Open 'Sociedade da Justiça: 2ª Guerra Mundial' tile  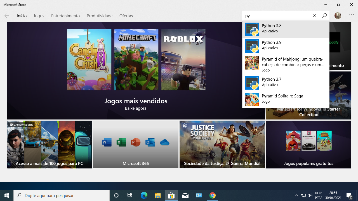[222, 144]
